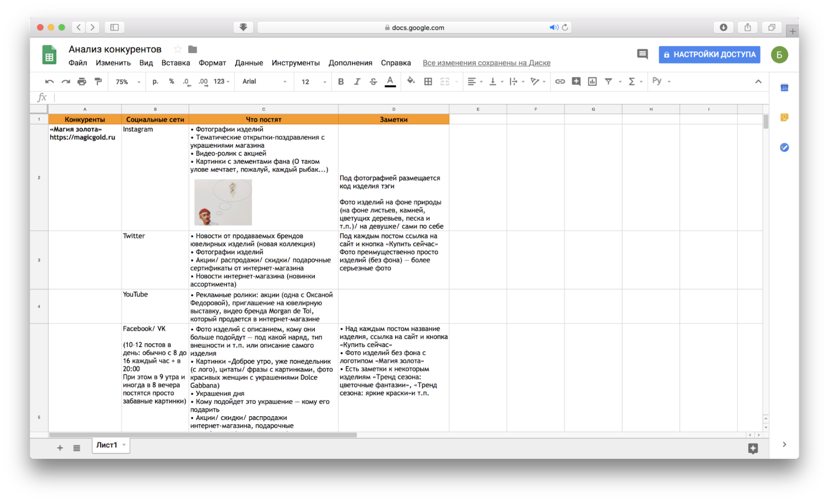
Task: Click Safari's Share icon
Action: pyautogui.click(x=748, y=27)
